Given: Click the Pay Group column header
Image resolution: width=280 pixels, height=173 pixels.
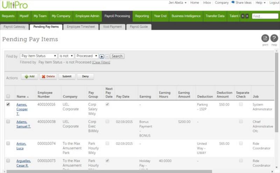Looking at the screenshot, I should [93, 94].
